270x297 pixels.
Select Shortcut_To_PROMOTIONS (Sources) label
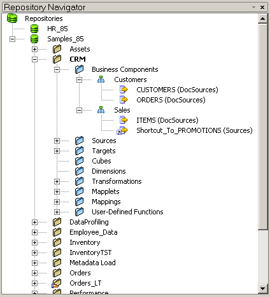pyautogui.click(x=194, y=130)
